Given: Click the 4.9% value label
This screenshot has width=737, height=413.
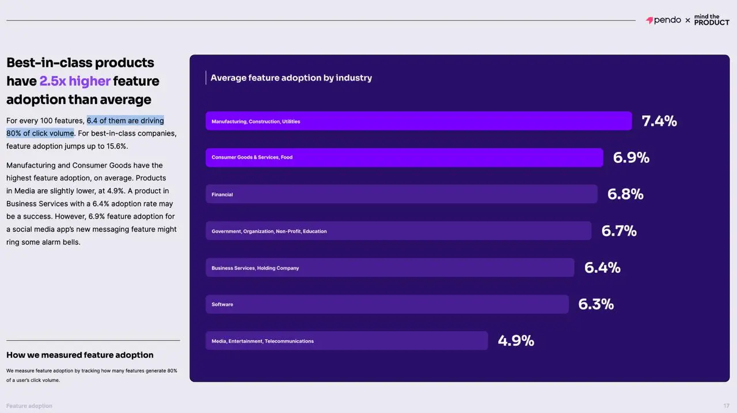Looking at the screenshot, I should pyautogui.click(x=516, y=341).
